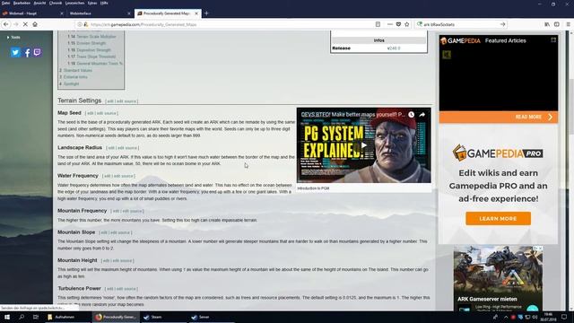
Task: Click the search box with ark query
Action: point(459,24)
